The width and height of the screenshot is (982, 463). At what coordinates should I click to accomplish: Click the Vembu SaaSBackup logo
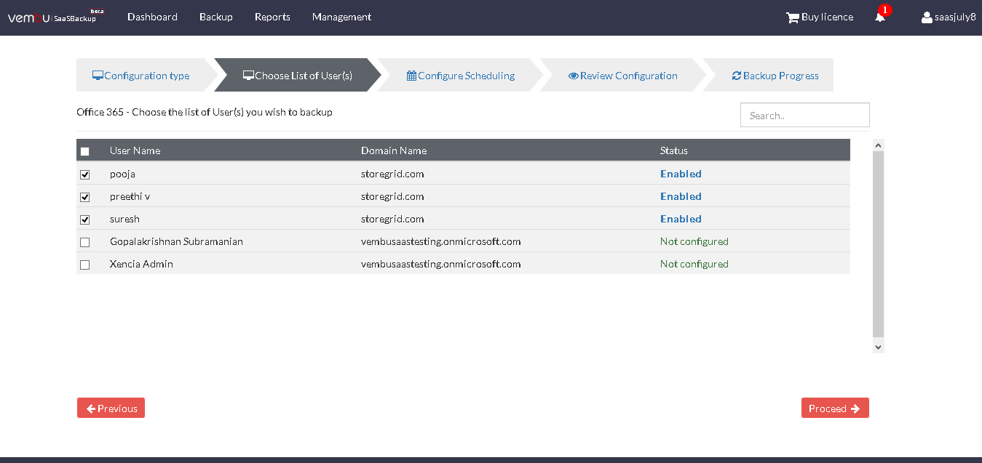point(56,17)
